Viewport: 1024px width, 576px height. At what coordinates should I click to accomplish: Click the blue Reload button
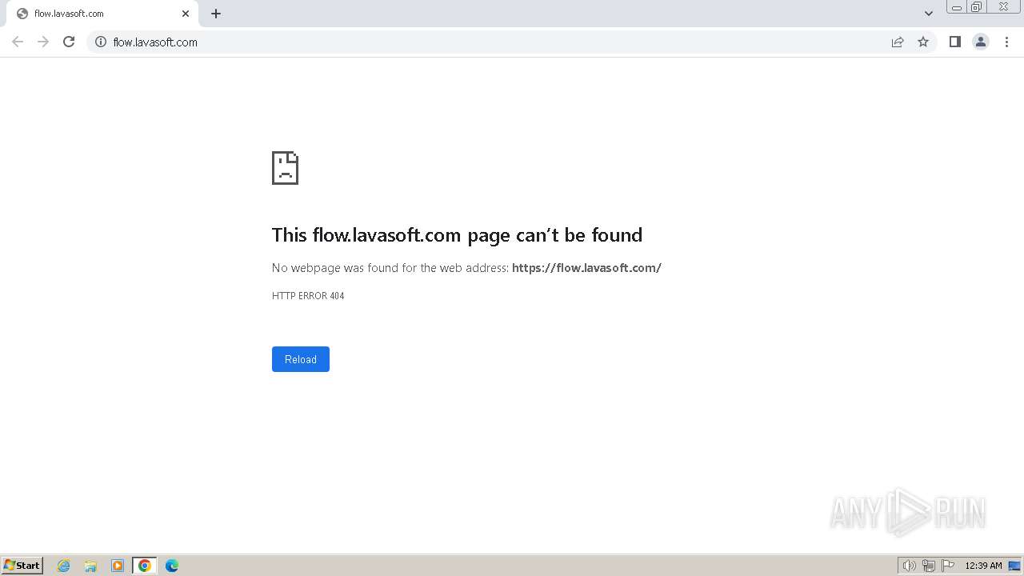point(301,359)
